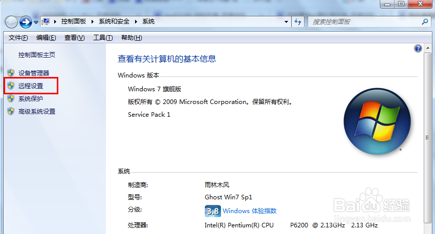Screen dimensions: 435x234
Task: Open 远程设置 link
Action: [31, 86]
